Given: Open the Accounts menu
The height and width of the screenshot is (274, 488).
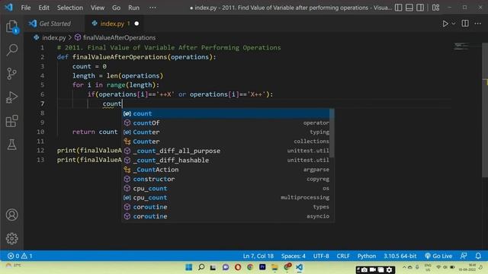Looking at the screenshot, I should (12, 215).
